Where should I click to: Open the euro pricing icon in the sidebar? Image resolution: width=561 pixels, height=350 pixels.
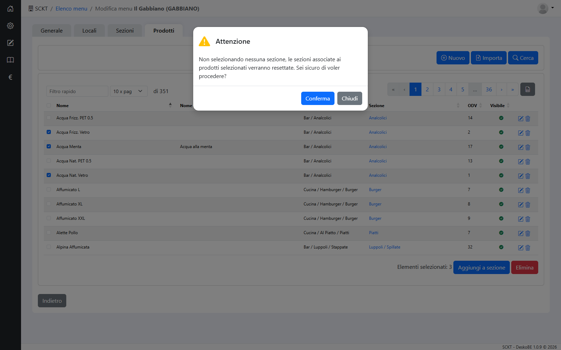[x=11, y=77]
